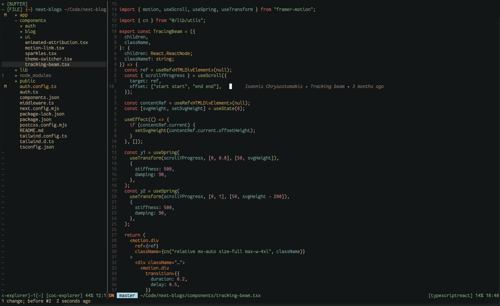Open README.md file
Viewport: 500px width, 306px height.
click(31, 130)
